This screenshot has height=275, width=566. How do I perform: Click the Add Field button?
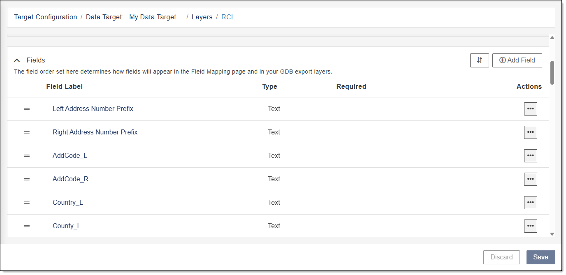(x=517, y=60)
